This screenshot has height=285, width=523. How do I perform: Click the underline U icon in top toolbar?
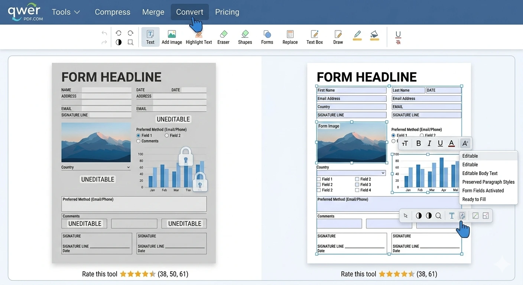coord(398,34)
